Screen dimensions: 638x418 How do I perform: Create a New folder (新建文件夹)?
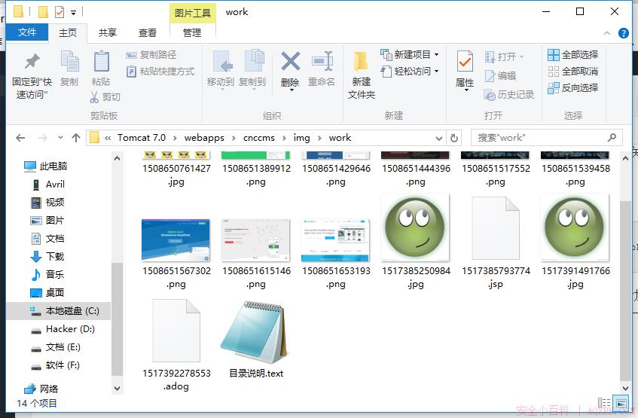coord(362,76)
